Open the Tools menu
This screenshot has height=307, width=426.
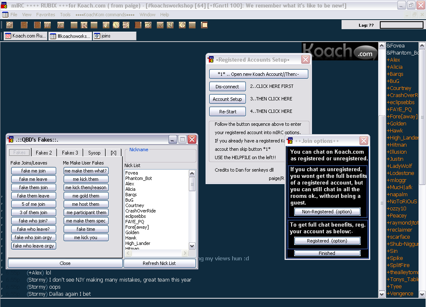65,15
